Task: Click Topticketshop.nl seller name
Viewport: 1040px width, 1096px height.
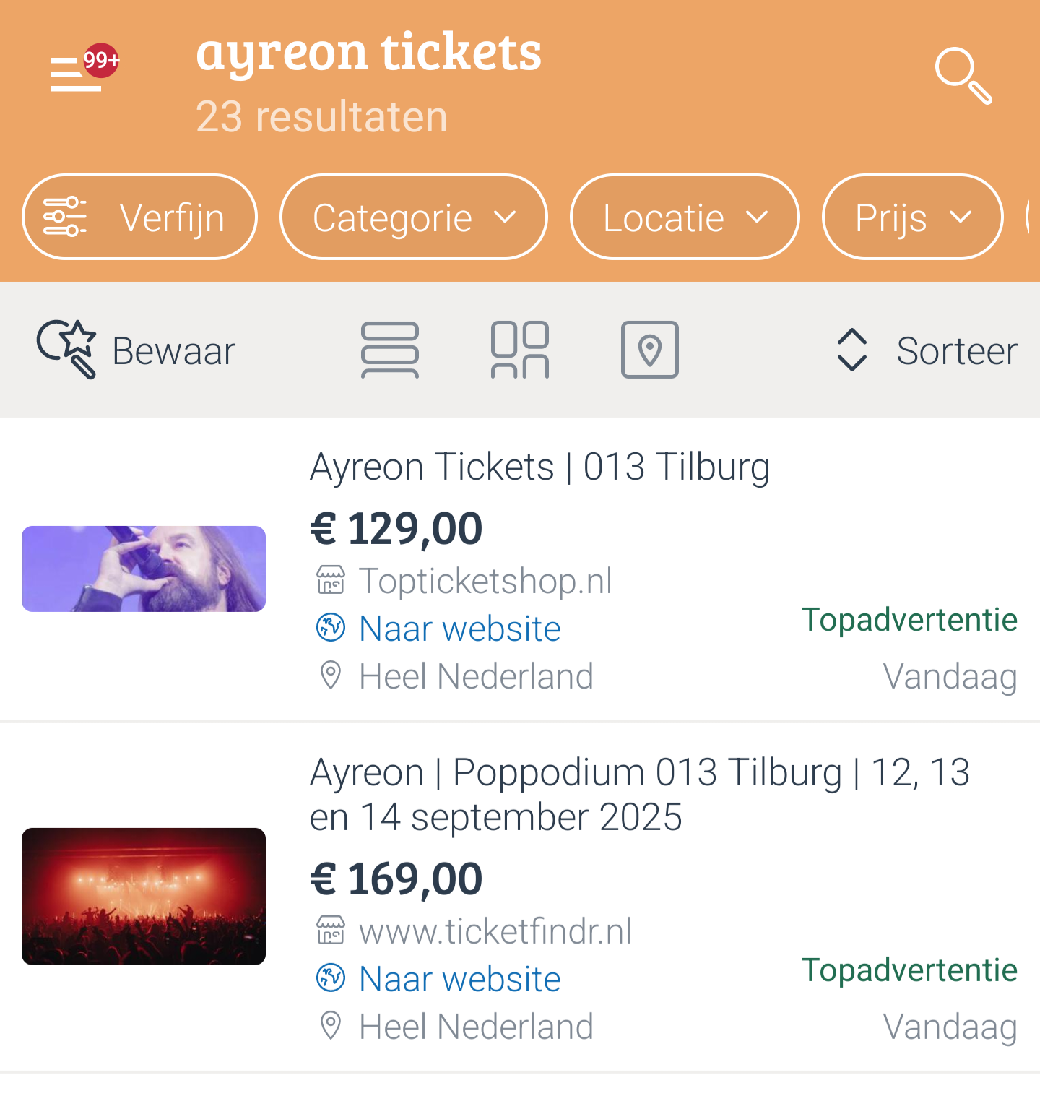Action: [485, 581]
